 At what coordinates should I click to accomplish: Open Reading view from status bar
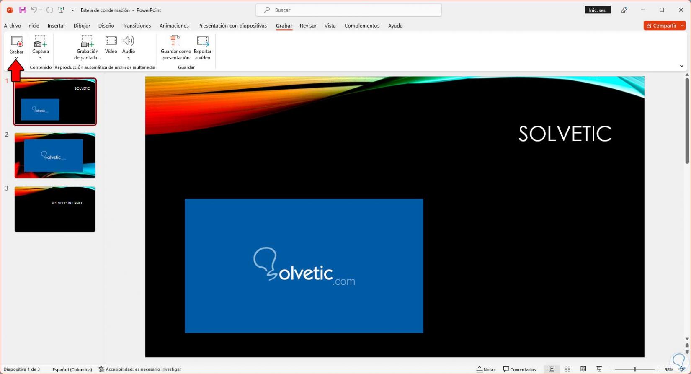pos(583,369)
